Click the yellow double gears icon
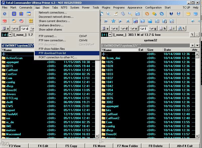 coord(154,14)
